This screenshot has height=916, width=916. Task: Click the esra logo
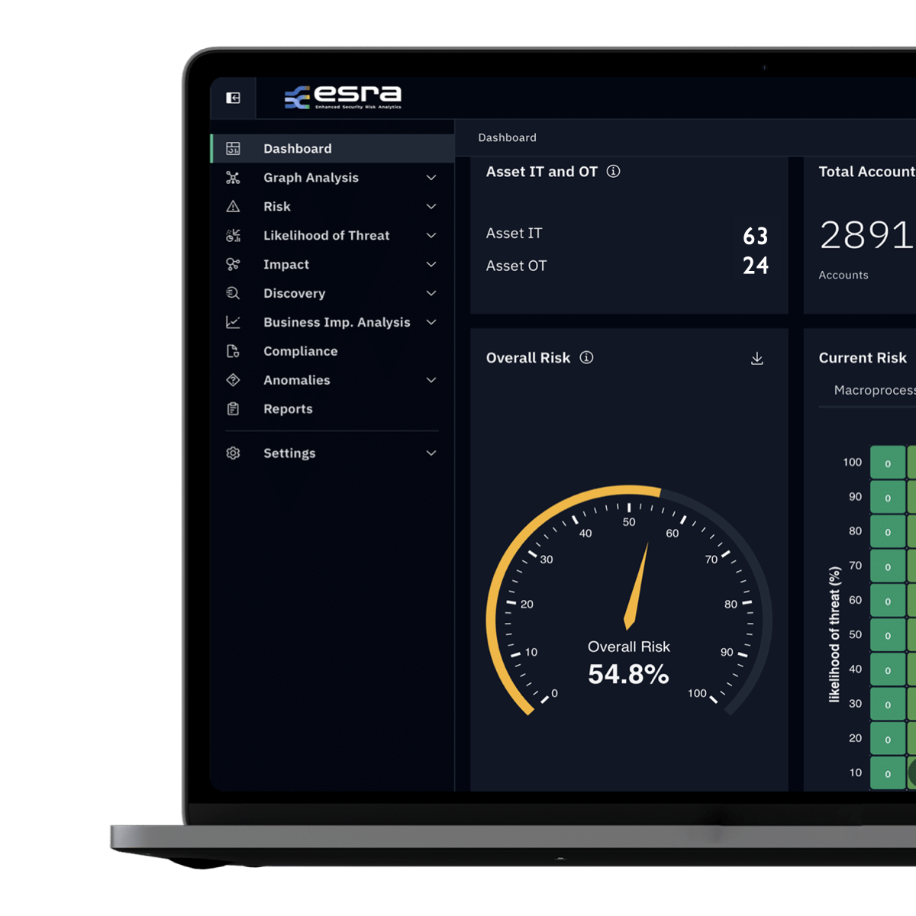point(343,97)
